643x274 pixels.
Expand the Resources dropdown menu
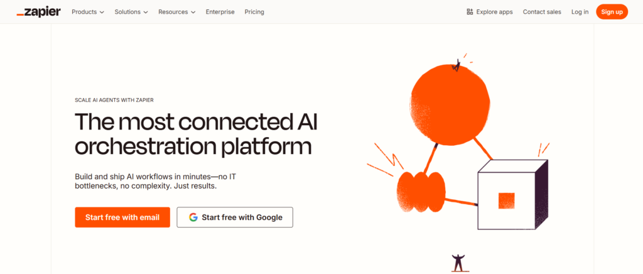[176, 12]
